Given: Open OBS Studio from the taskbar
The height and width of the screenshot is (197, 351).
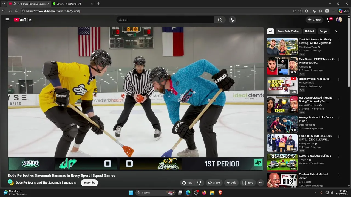Looking at the screenshot, I should pyautogui.click(x=196, y=193).
